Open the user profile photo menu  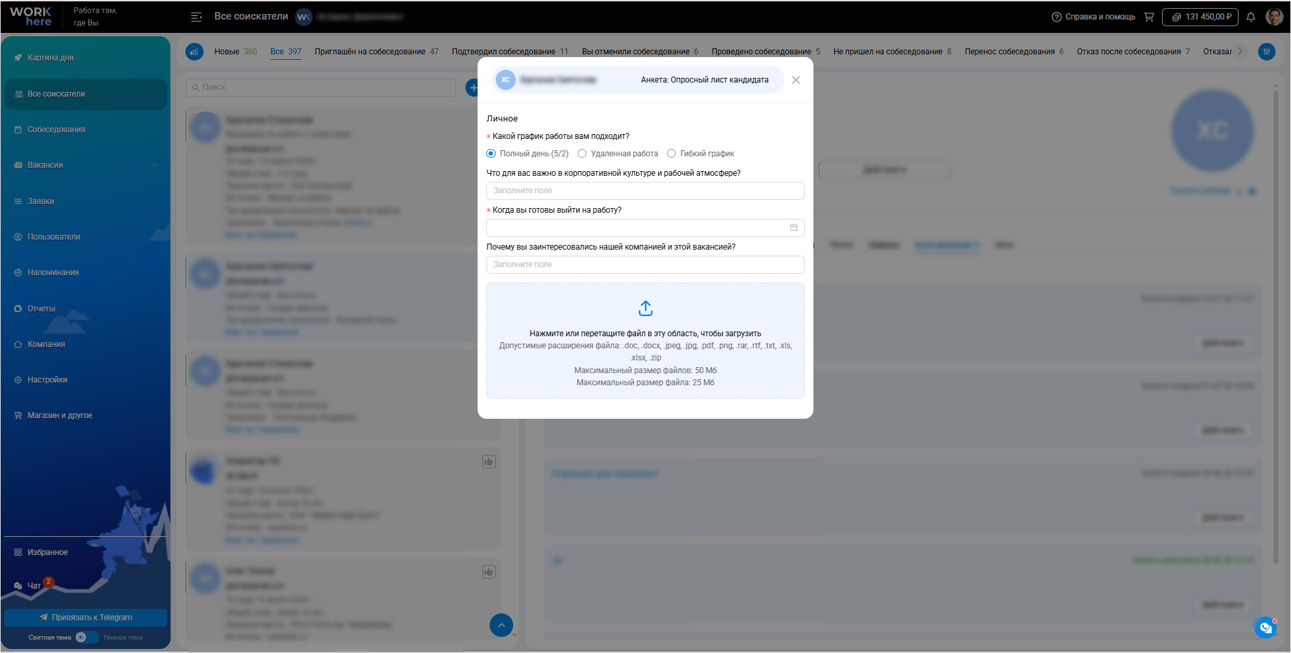point(1274,17)
